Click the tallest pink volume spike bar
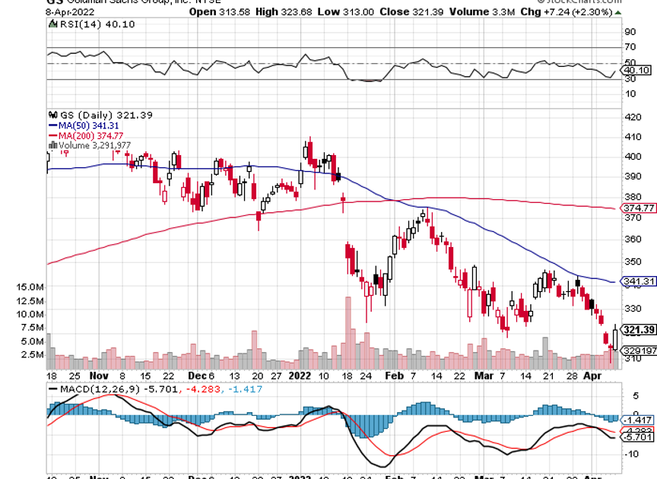Viewport: 657px width, 479px height. tap(348, 333)
